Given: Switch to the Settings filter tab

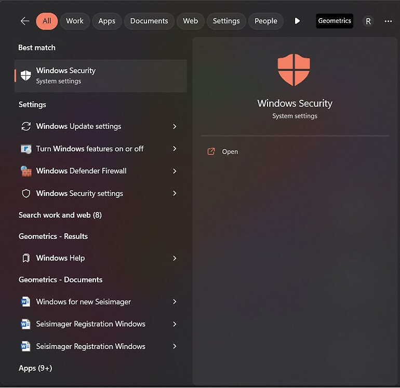Looking at the screenshot, I should click(x=226, y=21).
